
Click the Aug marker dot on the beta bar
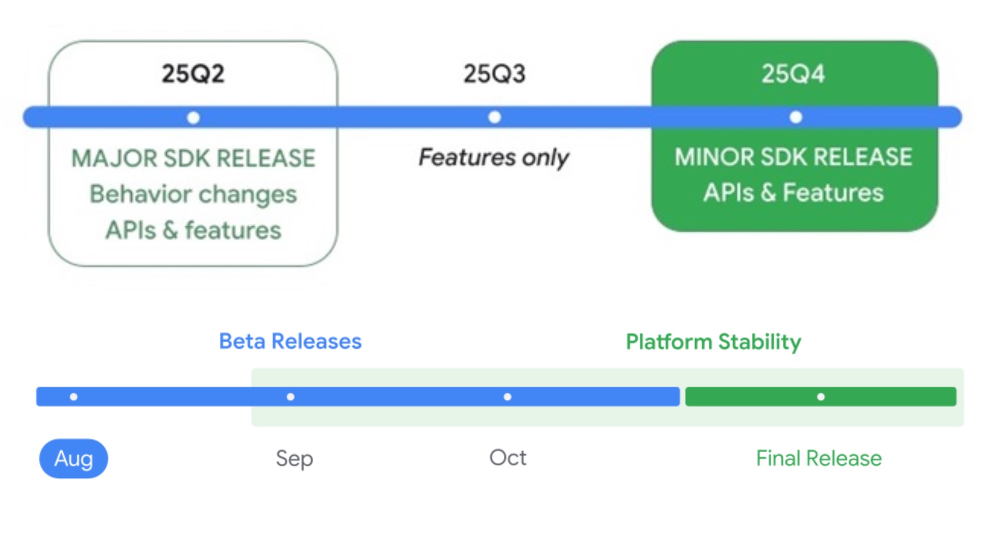tap(74, 397)
